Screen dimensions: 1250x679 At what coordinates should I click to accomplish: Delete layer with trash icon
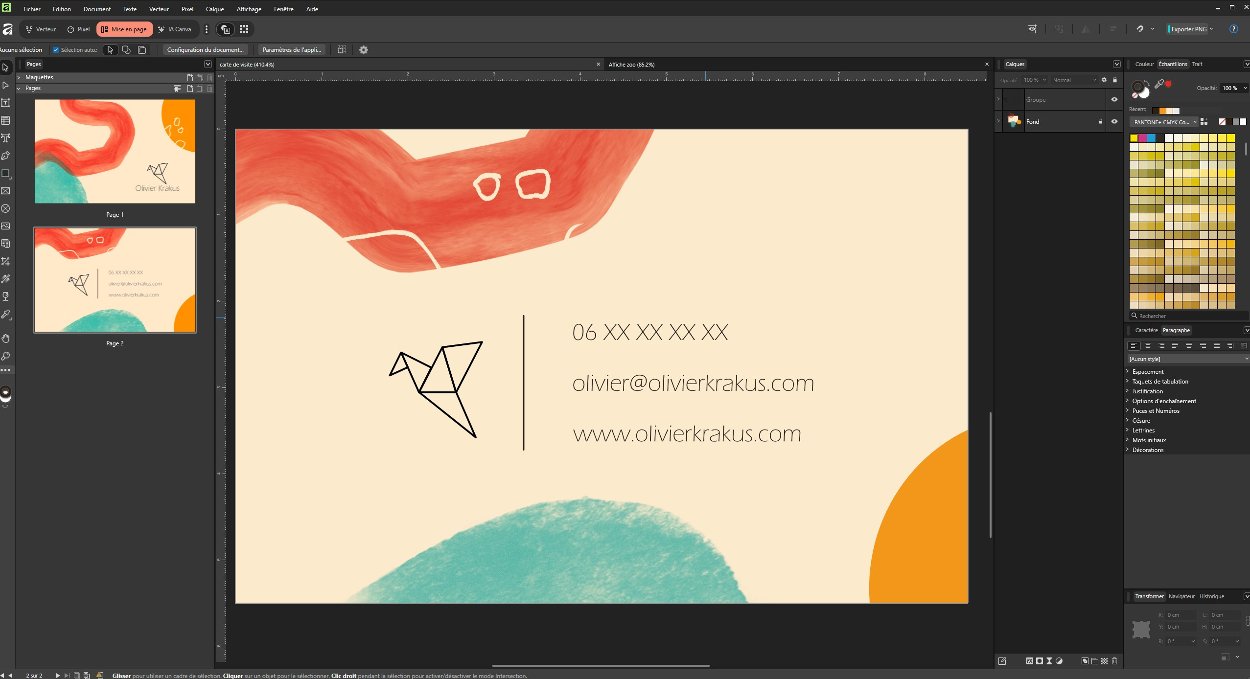1114,661
